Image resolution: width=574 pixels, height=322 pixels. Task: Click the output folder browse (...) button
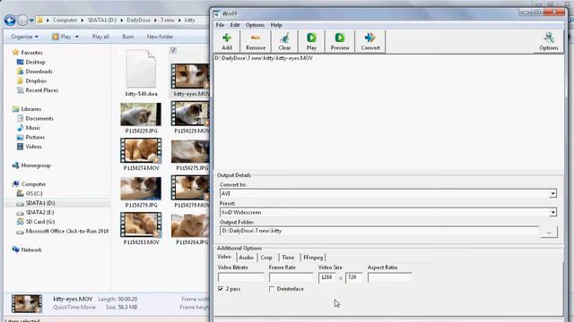pyautogui.click(x=548, y=232)
